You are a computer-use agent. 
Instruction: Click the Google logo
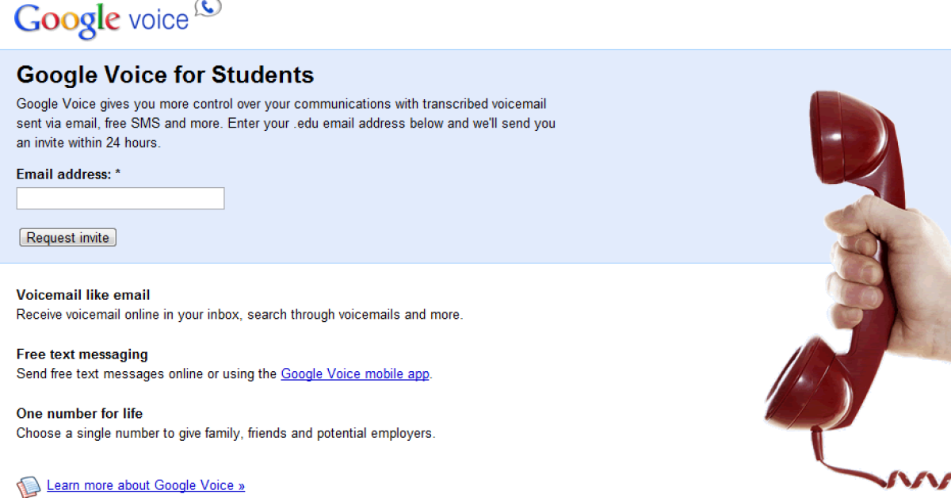(67, 18)
